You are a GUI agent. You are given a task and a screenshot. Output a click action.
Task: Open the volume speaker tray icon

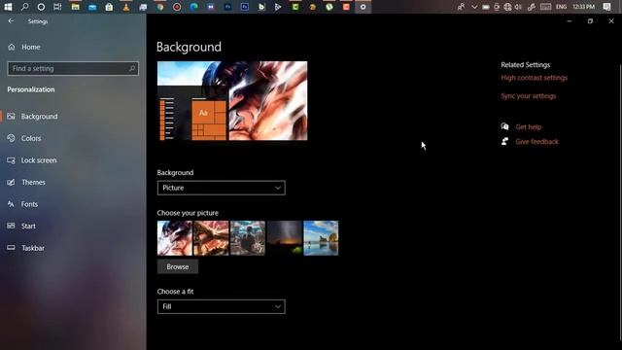(x=518, y=7)
